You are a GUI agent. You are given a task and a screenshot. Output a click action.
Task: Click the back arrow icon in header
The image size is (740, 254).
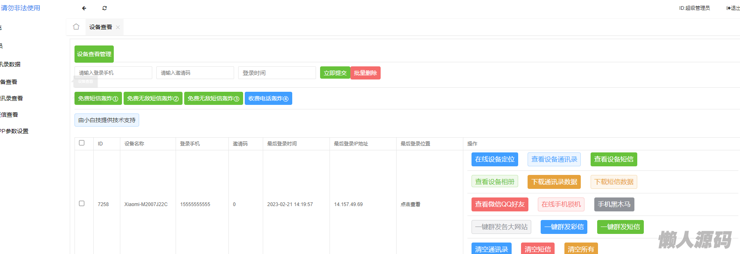point(84,8)
